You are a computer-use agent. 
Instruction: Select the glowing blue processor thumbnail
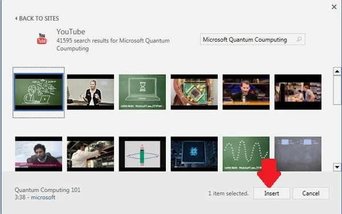194,154
